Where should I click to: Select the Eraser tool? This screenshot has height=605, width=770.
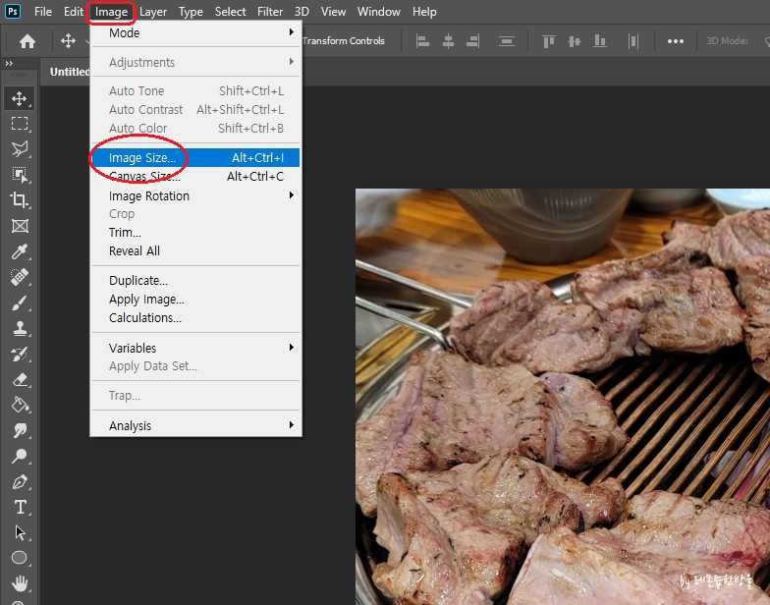20,379
